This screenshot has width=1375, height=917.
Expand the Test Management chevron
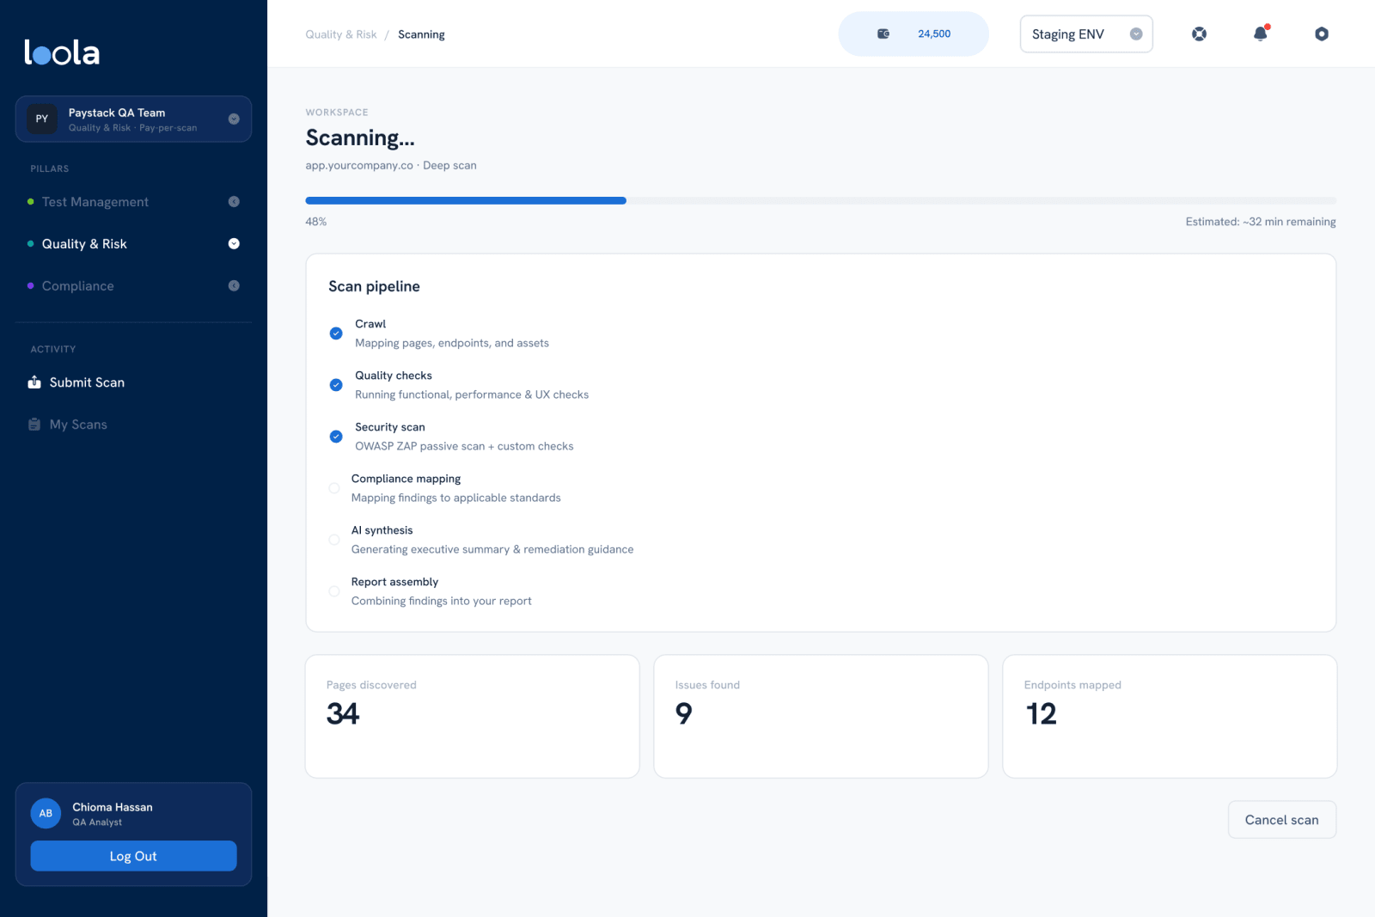pyautogui.click(x=234, y=202)
